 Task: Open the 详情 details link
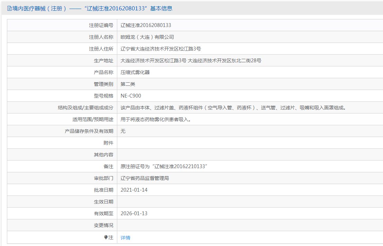(x=125, y=238)
